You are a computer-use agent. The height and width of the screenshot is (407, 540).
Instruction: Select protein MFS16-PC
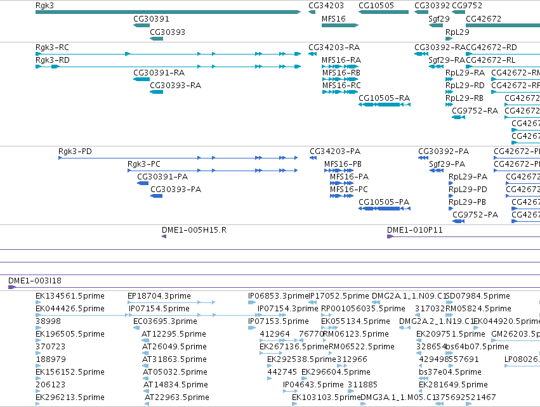coord(341,196)
